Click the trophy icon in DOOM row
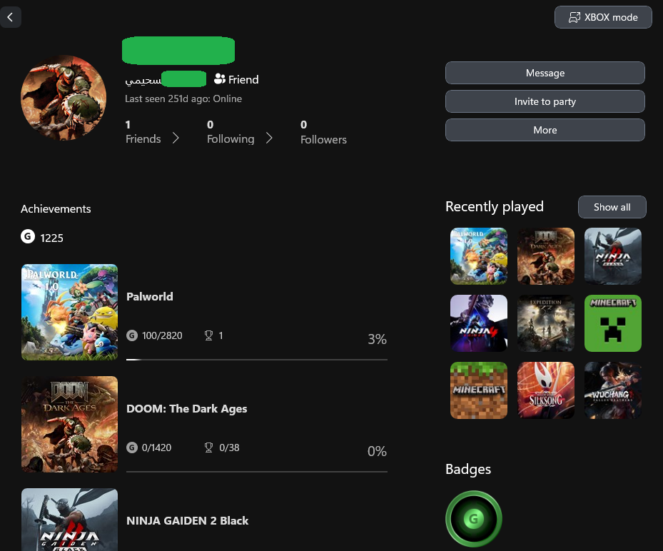The height and width of the screenshot is (551, 663). pyautogui.click(x=208, y=448)
